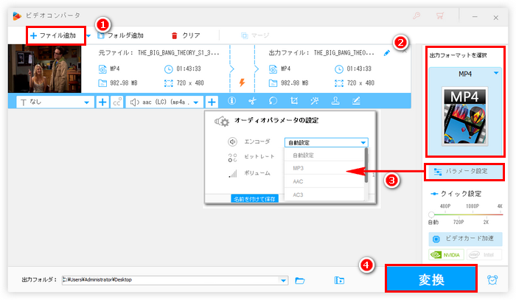The height and width of the screenshot is (300, 516).
Task: Click the rotate video icon
Action: [272, 102]
